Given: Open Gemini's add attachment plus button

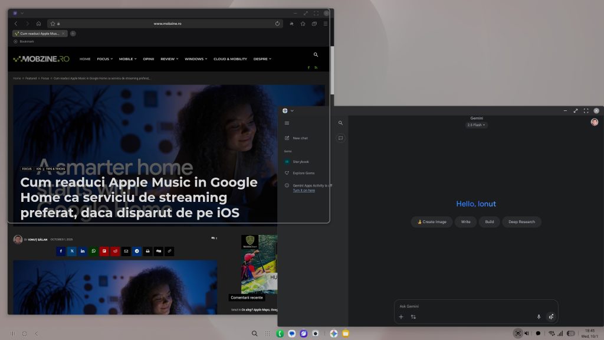Looking at the screenshot, I should click(401, 317).
